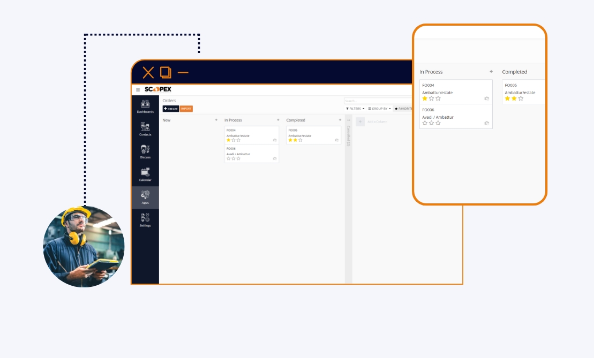Open FO004 card in enlarged inset
Screen dimensions: 594x358
(x=456, y=92)
